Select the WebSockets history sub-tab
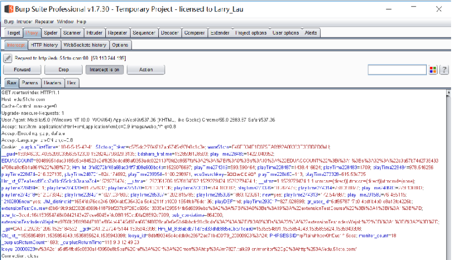 pos(85,45)
